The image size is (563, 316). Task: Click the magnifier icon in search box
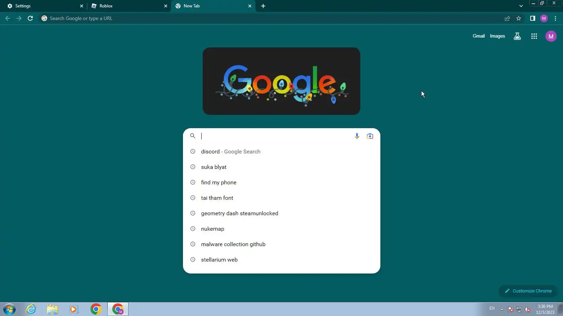coord(192,136)
